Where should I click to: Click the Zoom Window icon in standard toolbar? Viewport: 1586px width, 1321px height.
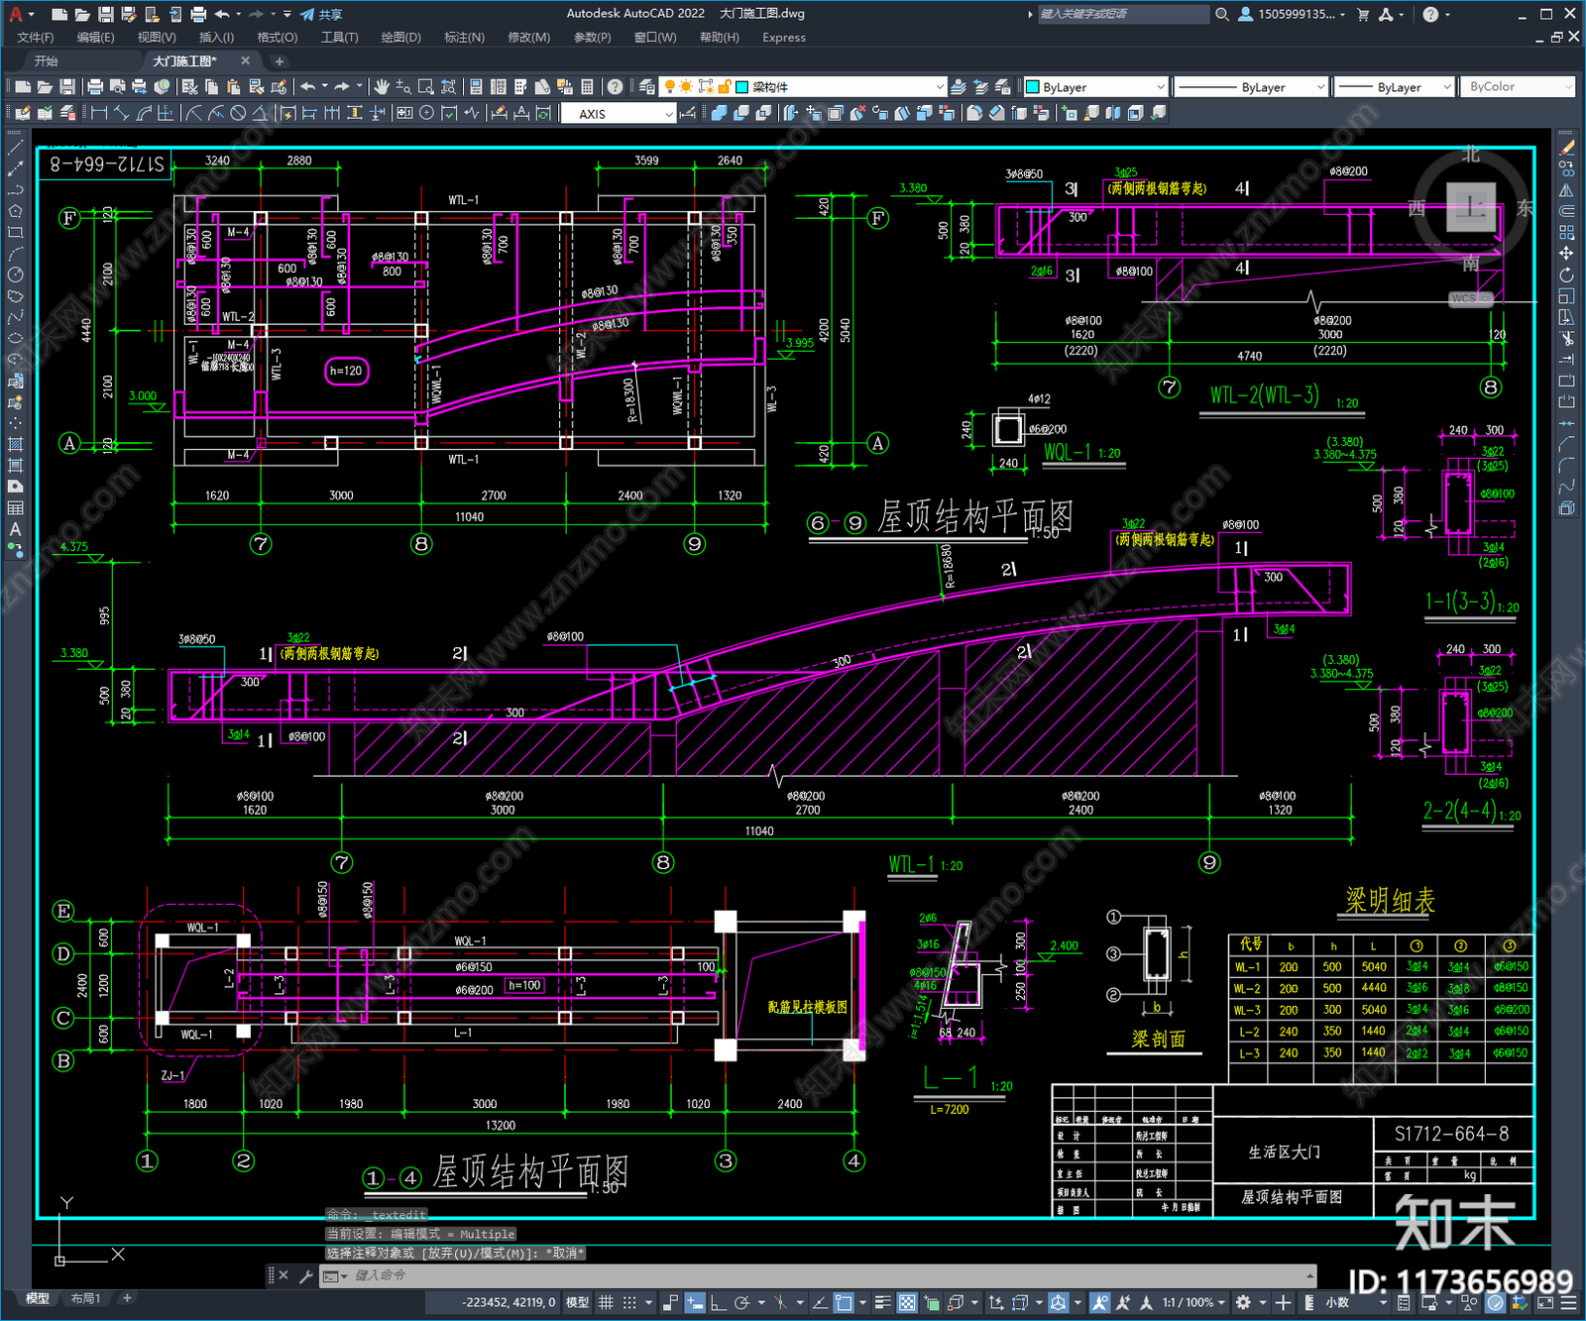coord(426,87)
